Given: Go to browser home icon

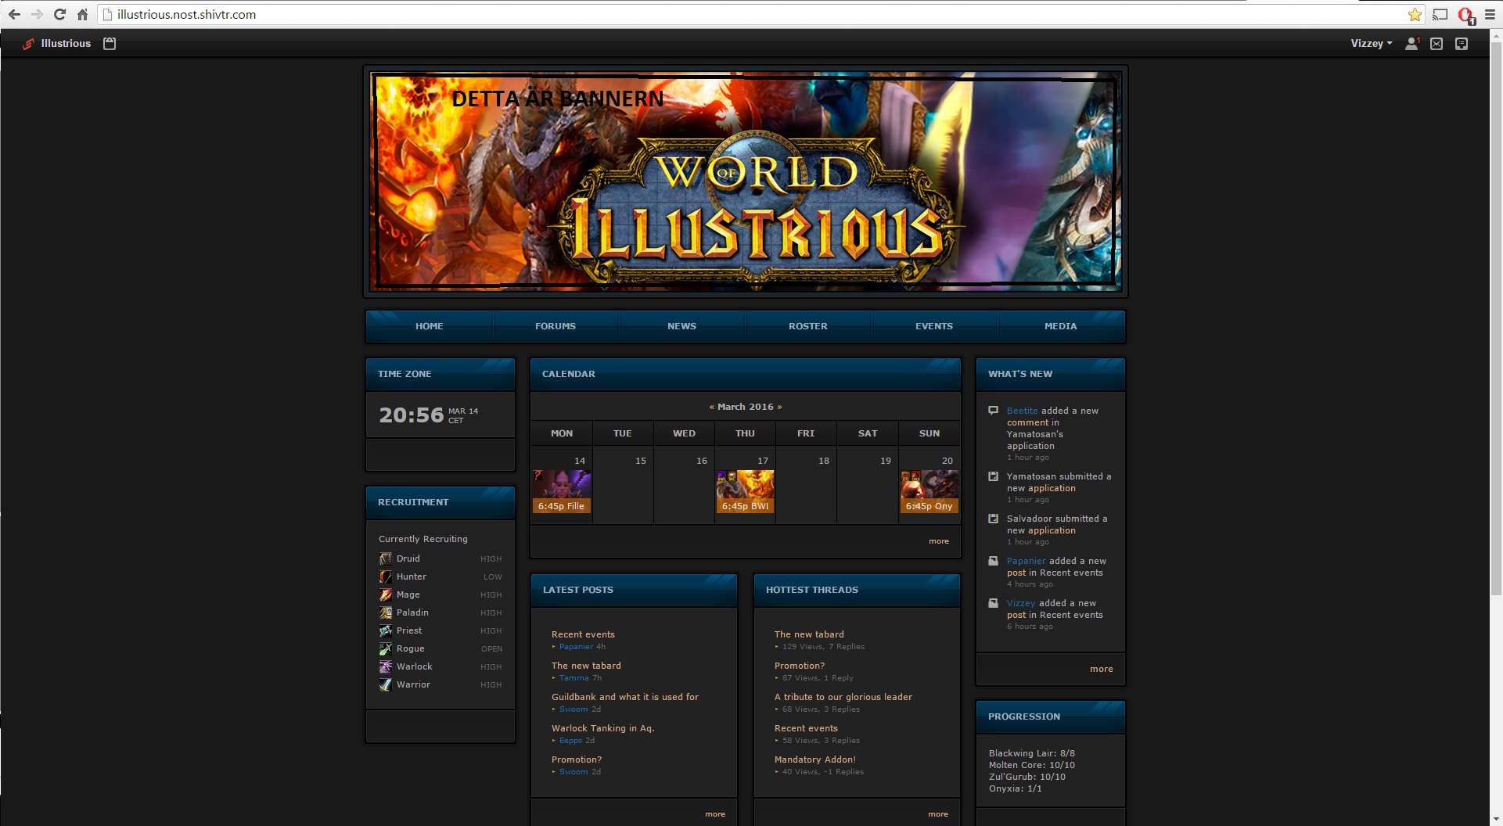Looking at the screenshot, I should pyautogui.click(x=82, y=14).
